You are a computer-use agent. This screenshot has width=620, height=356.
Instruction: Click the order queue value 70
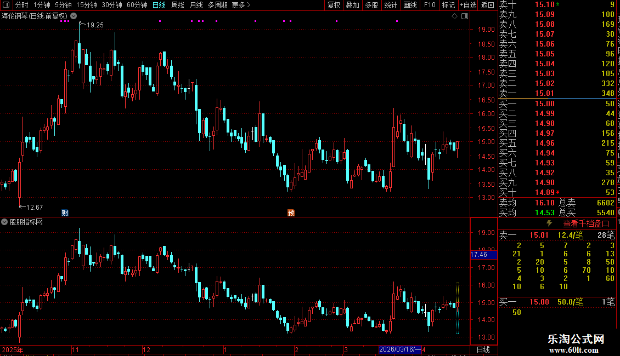(587, 270)
